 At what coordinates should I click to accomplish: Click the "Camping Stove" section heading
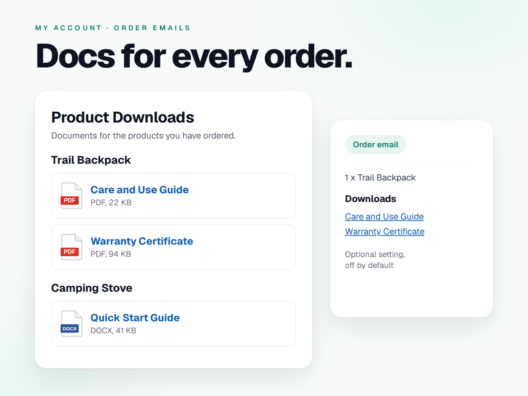[92, 288]
